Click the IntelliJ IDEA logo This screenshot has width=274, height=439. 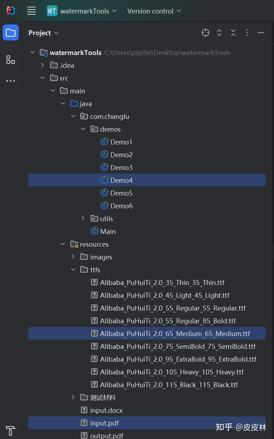pos(10,10)
